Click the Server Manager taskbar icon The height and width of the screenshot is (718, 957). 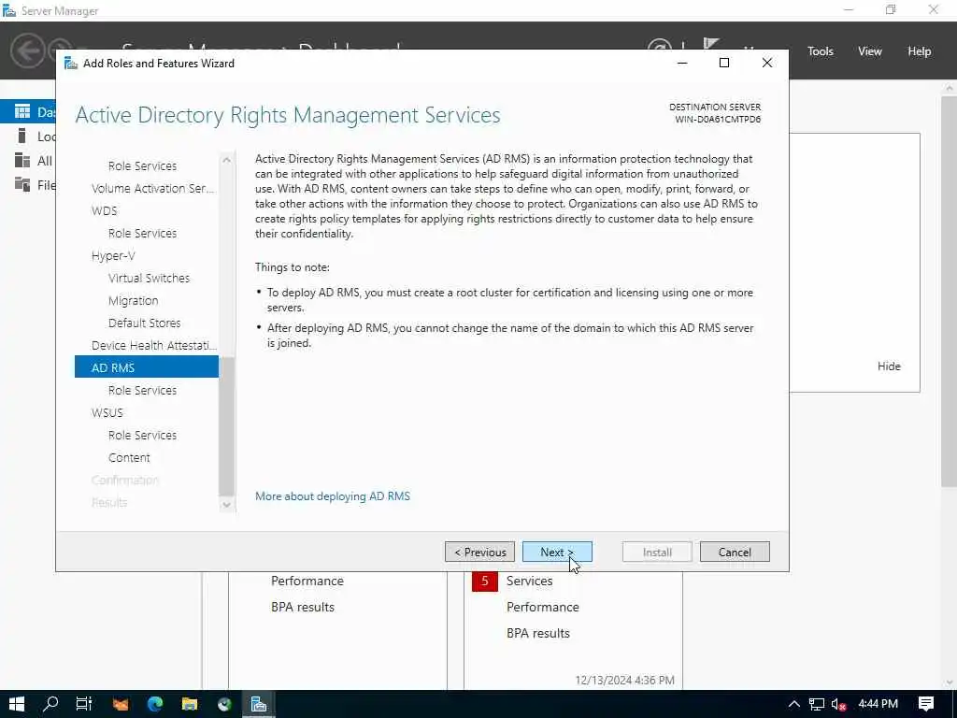(x=259, y=704)
